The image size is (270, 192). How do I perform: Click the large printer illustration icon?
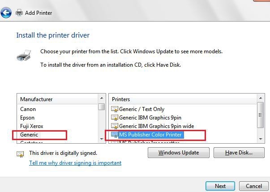(x=24, y=56)
